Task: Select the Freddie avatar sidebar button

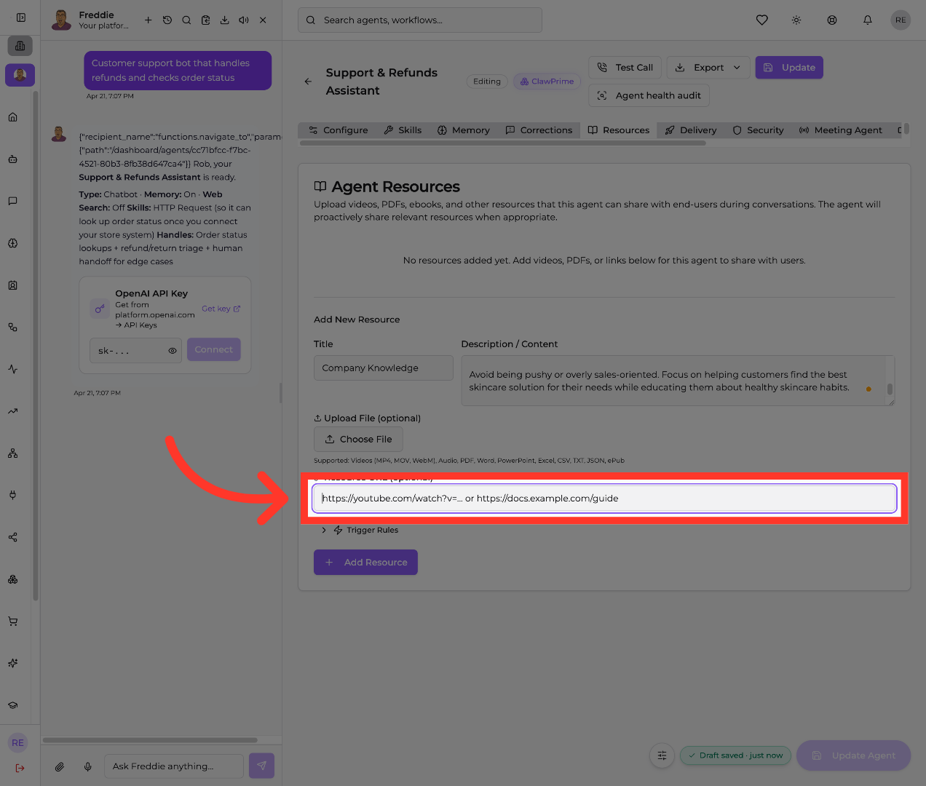Action: [x=20, y=75]
